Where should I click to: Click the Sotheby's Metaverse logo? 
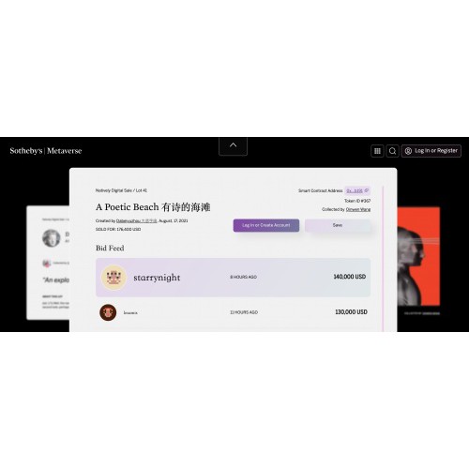click(46, 151)
